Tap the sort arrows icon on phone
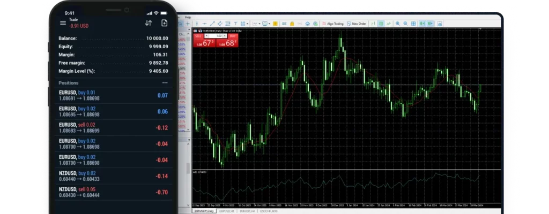Viewport: 549px width, 214px height. (x=149, y=23)
